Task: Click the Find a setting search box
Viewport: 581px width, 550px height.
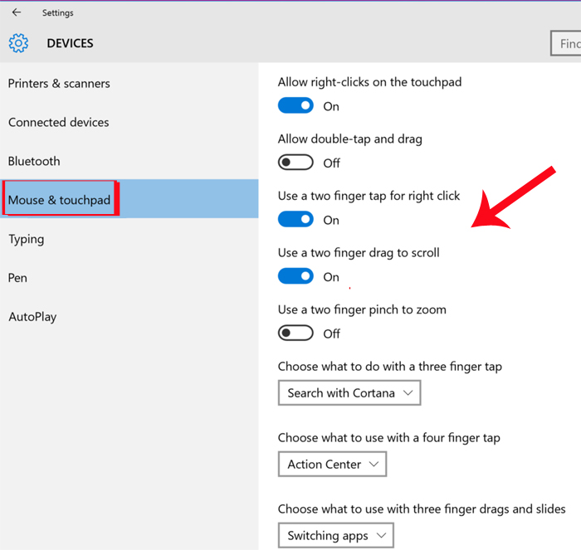Action: [x=566, y=44]
